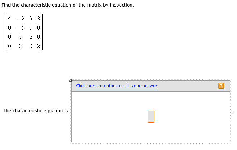
Task: Click the matrix entry 3 in row one
Action: point(39,18)
